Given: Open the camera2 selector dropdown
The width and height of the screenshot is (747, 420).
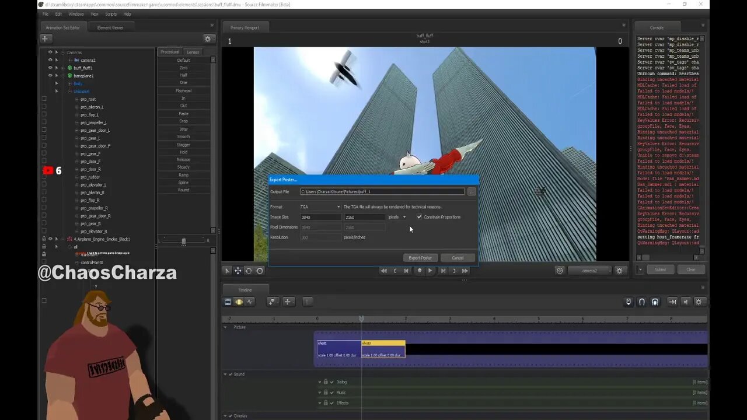Looking at the screenshot, I should [x=589, y=271].
